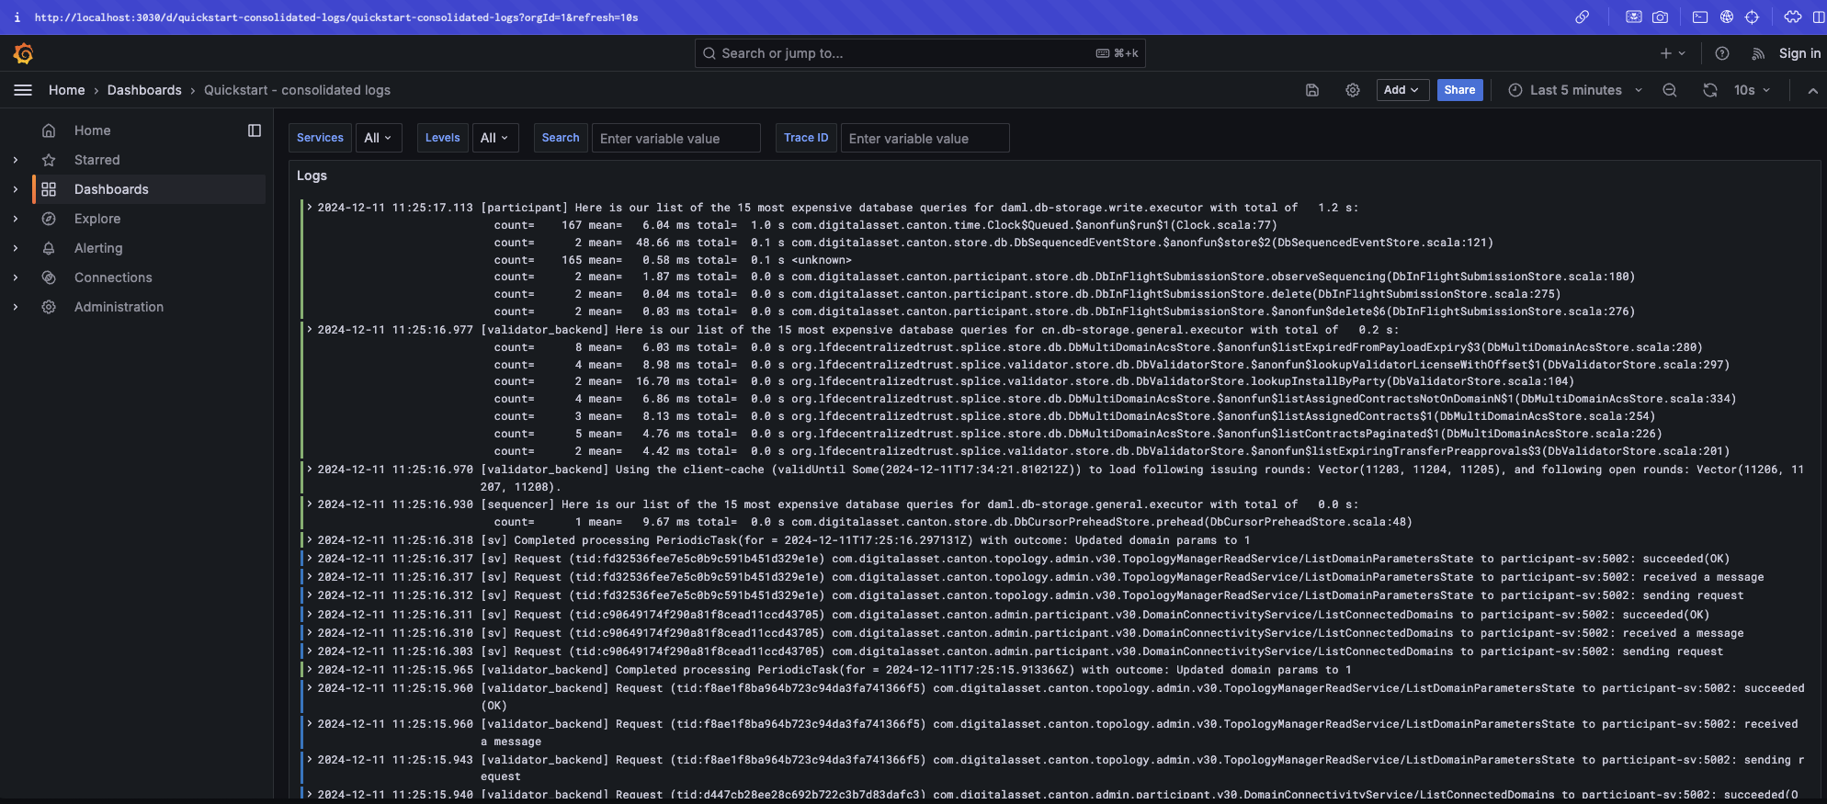This screenshot has width=1827, height=804.
Task: Open the Levels All dropdown
Action: point(494,138)
